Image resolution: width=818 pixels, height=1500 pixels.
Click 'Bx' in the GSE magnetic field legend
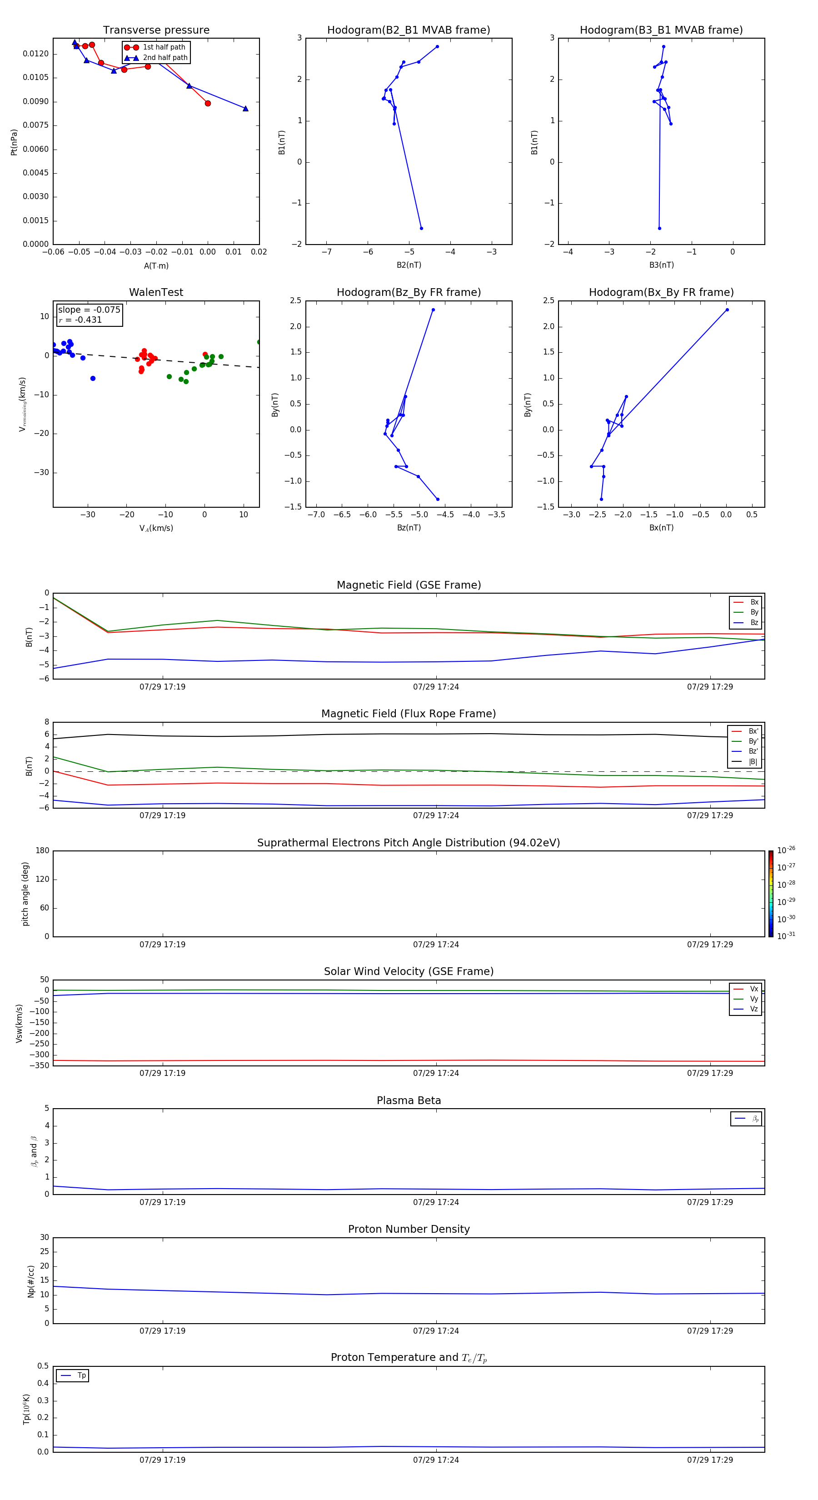pyautogui.click(x=754, y=602)
